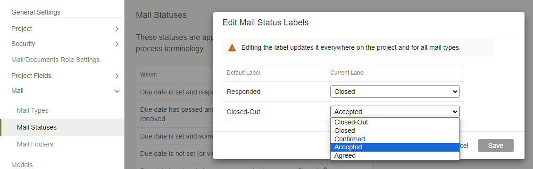Open Mail Types in the sidebar
Viewport: 533px width, 169px height.
(33, 110)
